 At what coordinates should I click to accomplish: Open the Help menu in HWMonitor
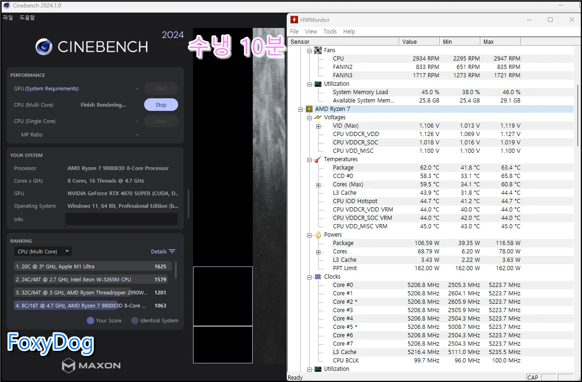click(x=349, y=31)
